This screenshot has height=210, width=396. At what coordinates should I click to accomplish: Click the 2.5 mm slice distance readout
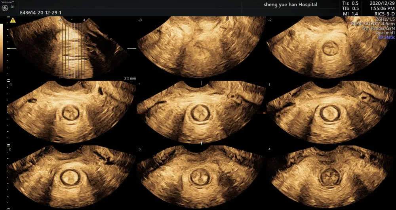point(130,78)
